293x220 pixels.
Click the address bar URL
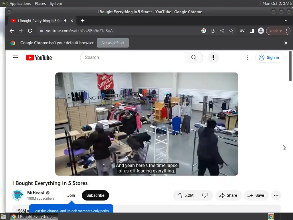pos(79,31)
